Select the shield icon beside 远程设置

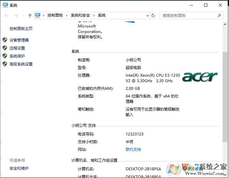(5, 48)
